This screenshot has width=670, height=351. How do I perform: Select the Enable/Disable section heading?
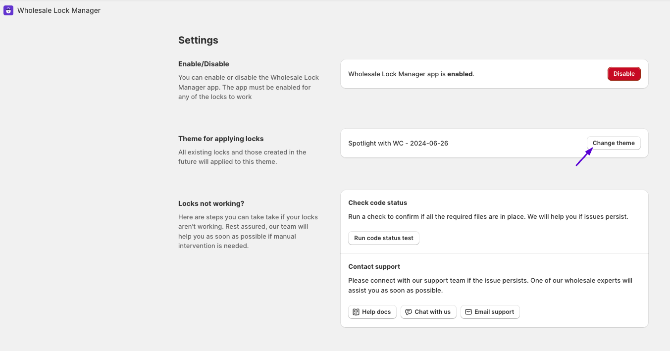point(204,64)
